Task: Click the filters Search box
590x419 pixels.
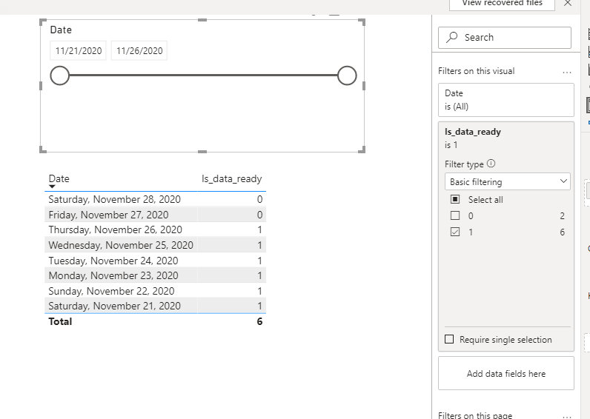Action: coord(505,38)
